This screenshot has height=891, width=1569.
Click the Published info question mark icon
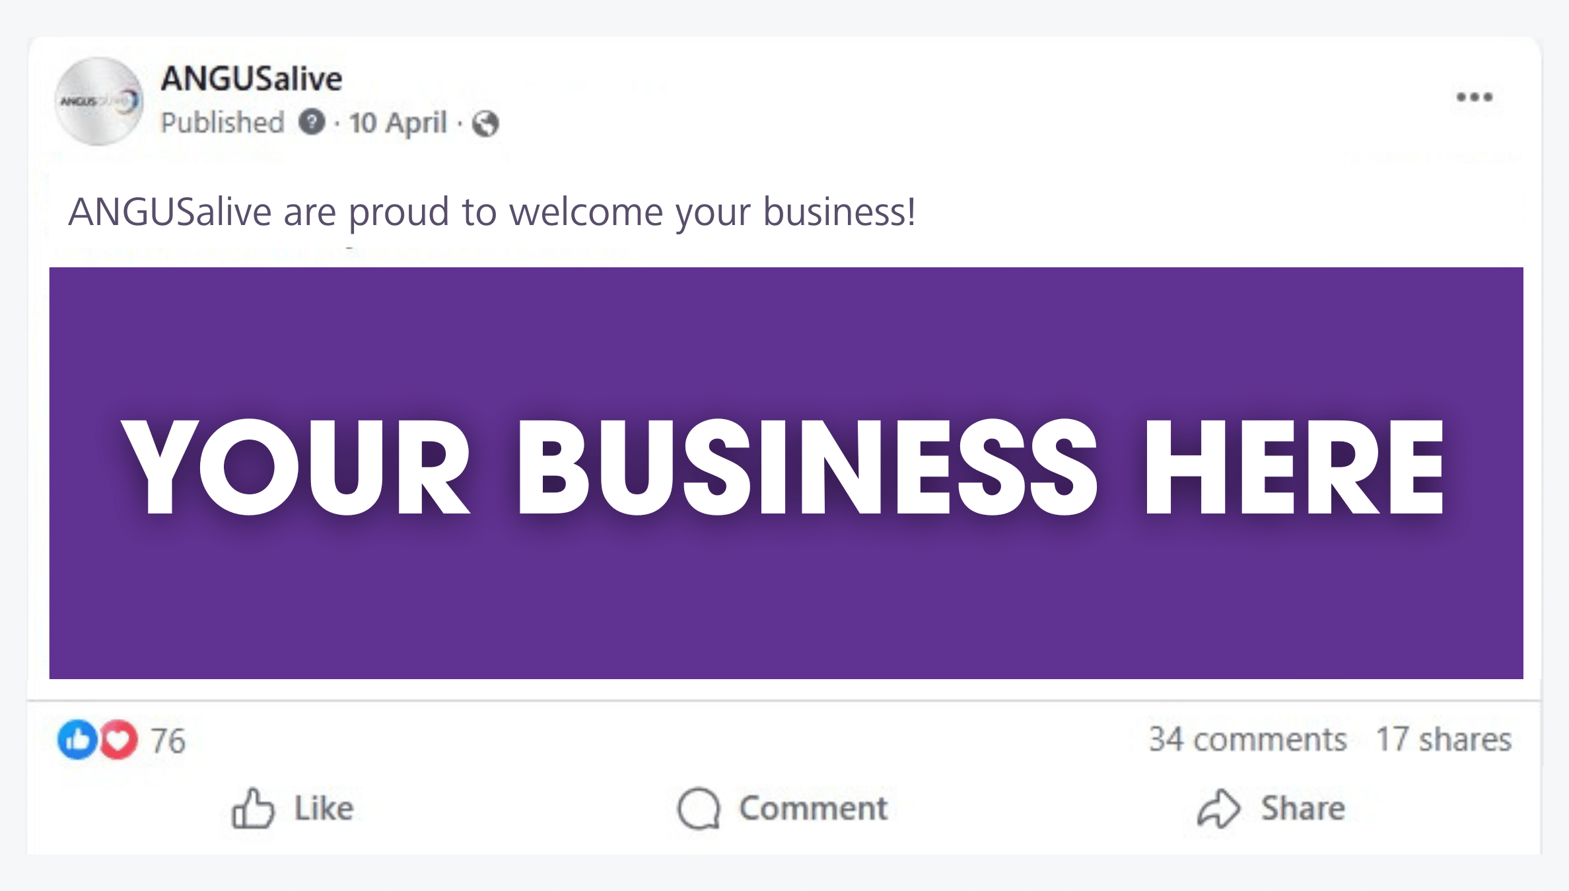[312, 122]
